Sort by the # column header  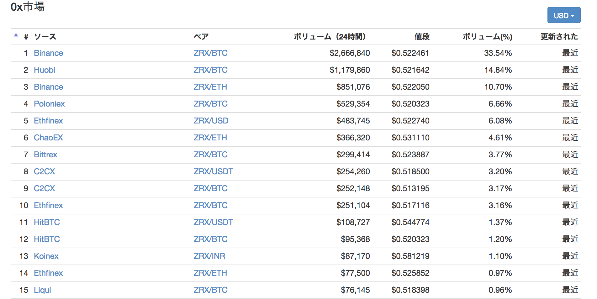click(x=26, y=37)
